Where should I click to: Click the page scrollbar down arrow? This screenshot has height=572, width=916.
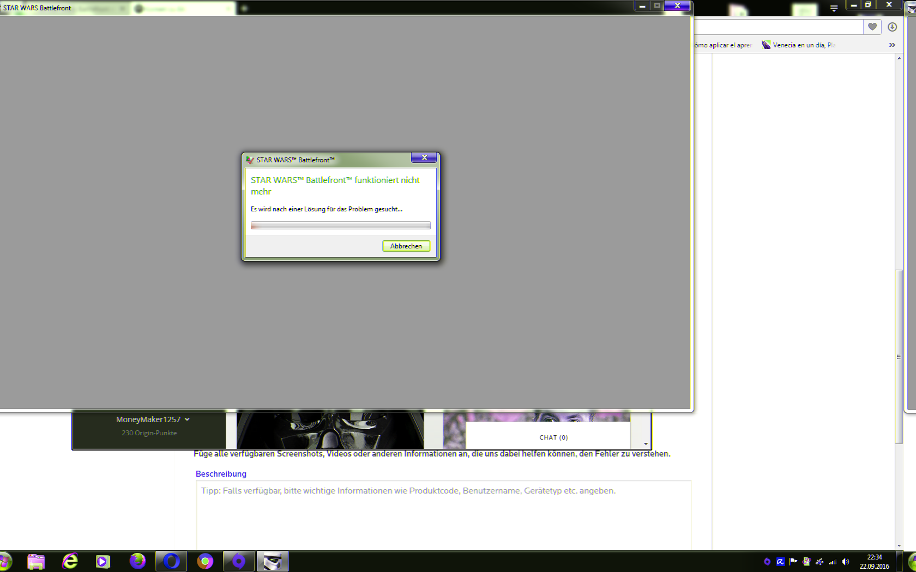pos(899,545)
